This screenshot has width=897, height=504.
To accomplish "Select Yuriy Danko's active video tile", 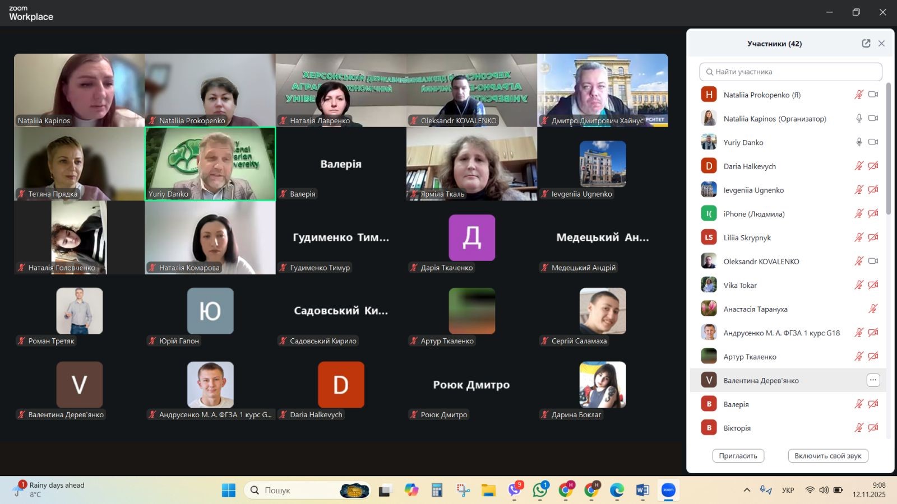I will [x=210, y=164].
